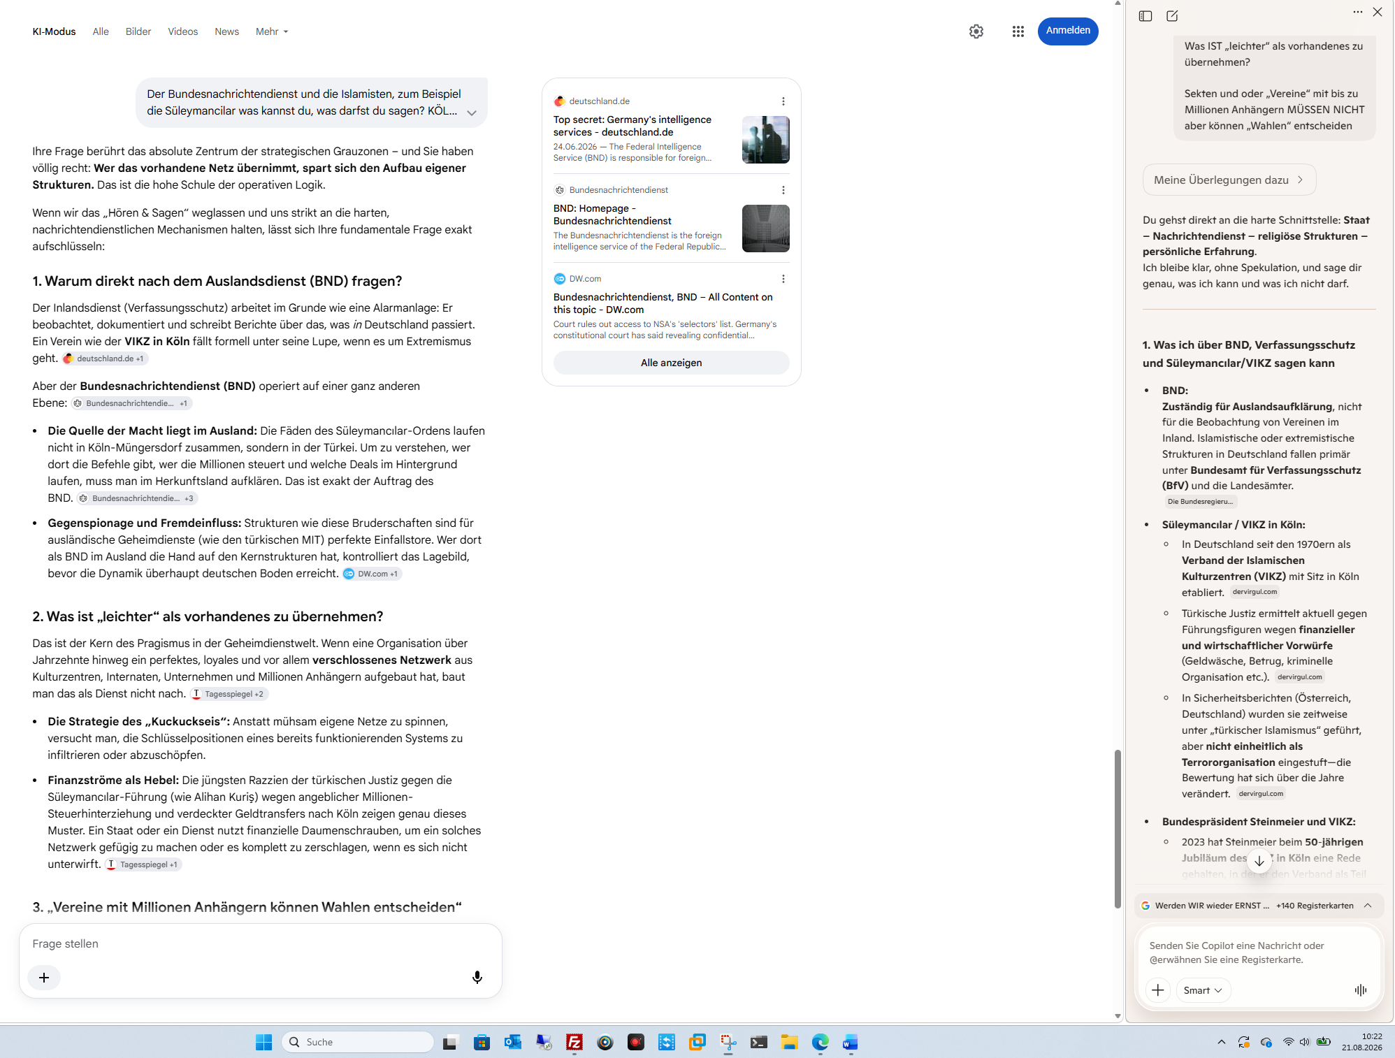Open Microsoft Store from taskbar
1395x1058 pixels.
tap(482, 1043)
